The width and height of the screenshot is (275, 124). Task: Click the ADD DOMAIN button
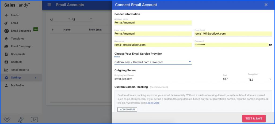pyautogui.click(x=127, y=109)
